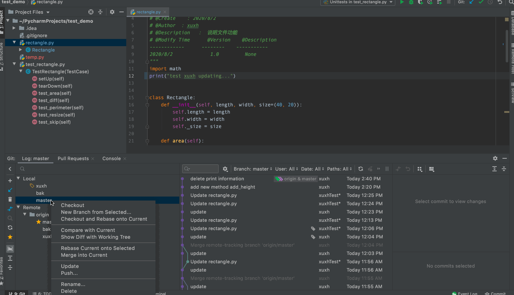Choose New Branch from Selected...
This screenshot has height=295, width=514.
click(x=96, y=212)
